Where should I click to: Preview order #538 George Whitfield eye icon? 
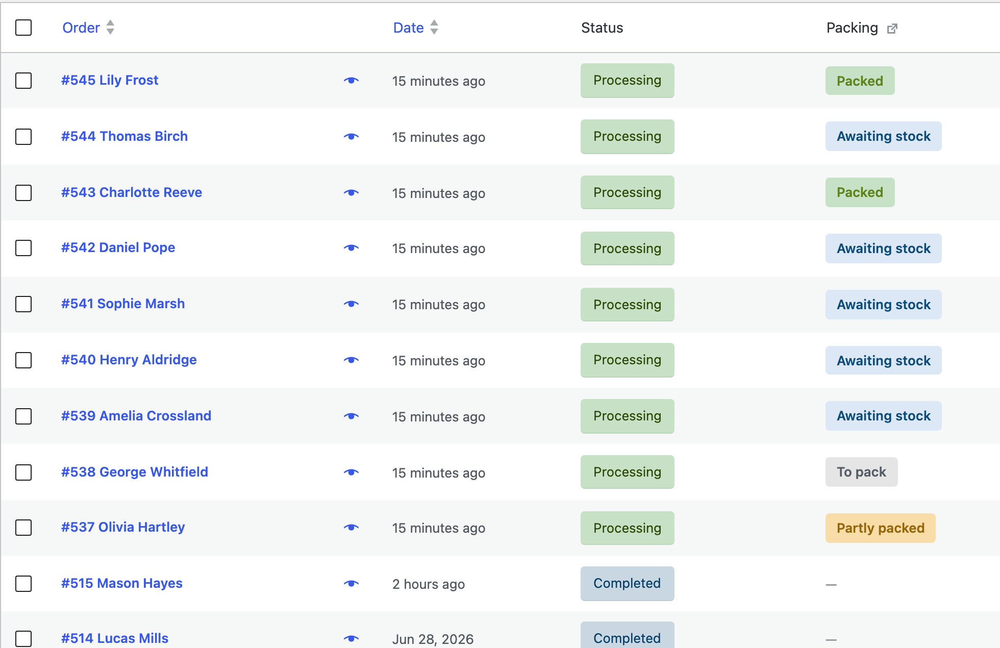click(351, 472)
